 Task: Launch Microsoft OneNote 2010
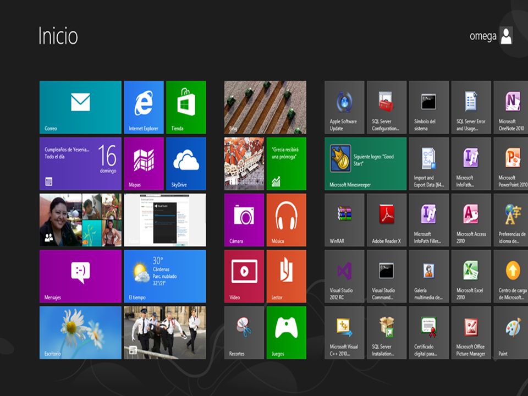coord(511,107)
